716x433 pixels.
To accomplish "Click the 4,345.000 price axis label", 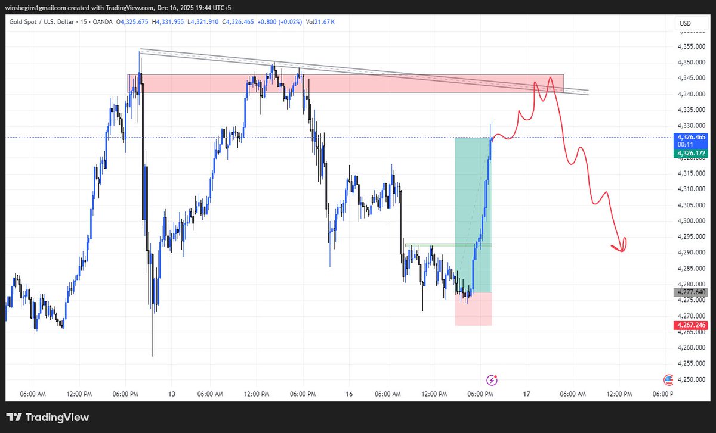I will tap(692, 78).
